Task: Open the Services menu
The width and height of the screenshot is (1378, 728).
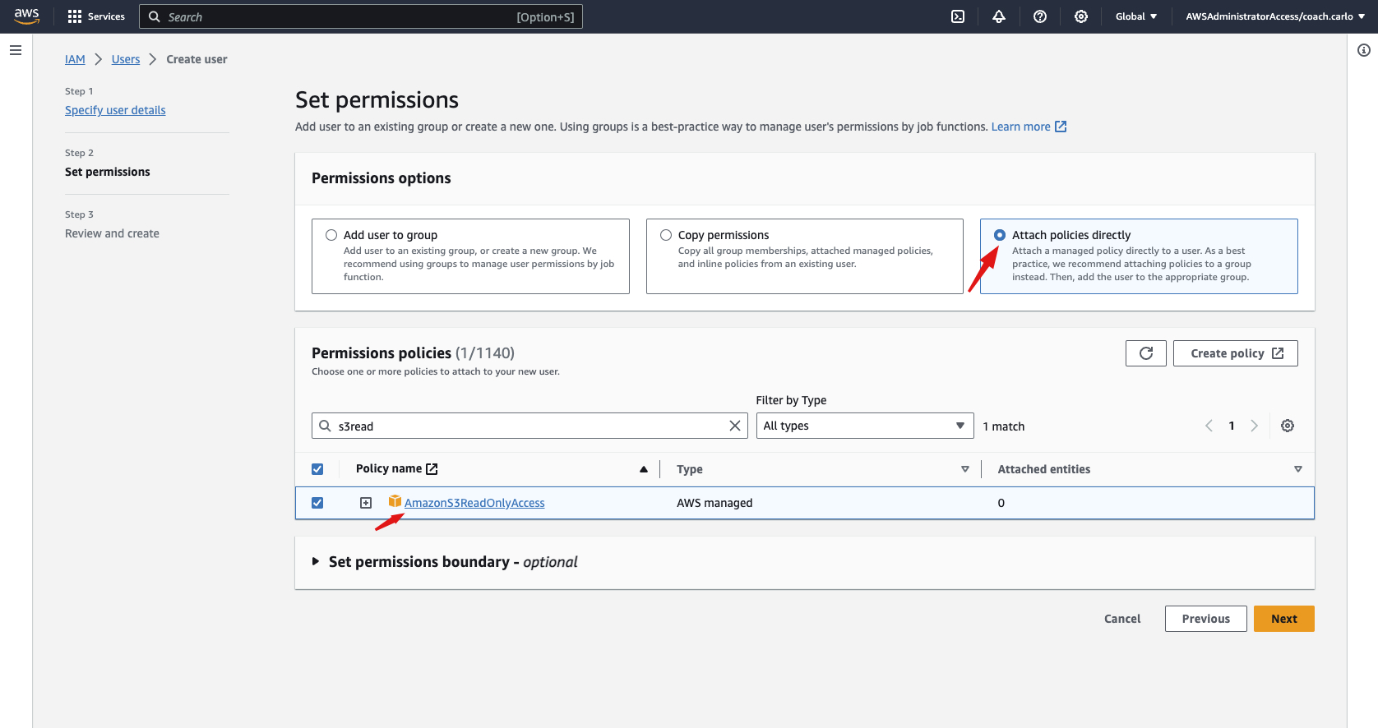Action: (96, 16)
